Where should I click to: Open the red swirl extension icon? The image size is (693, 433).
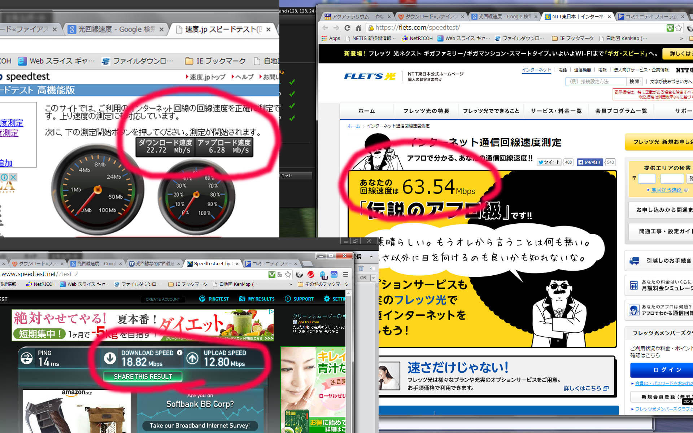pos(311,275)
